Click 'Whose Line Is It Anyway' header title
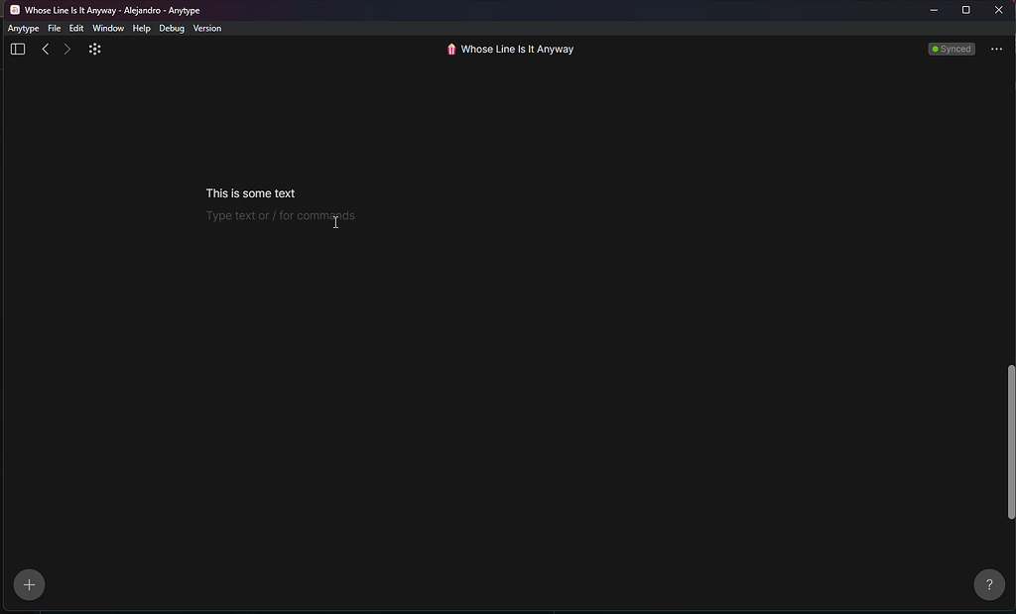This screenshot has height=614, width=1016. 517,50
